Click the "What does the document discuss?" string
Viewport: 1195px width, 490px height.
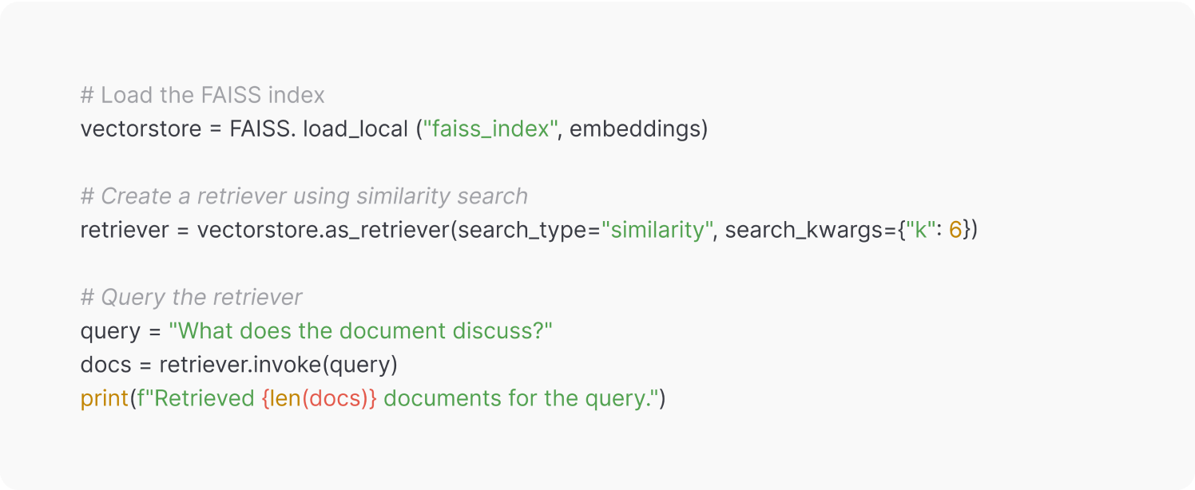pos(360,331)
